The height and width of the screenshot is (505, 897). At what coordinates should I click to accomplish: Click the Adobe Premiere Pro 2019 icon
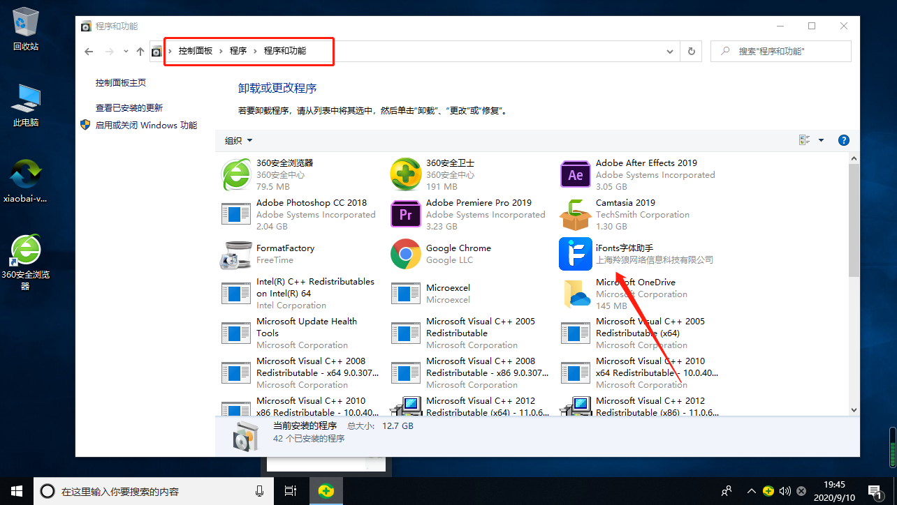[x=405, y=214]
